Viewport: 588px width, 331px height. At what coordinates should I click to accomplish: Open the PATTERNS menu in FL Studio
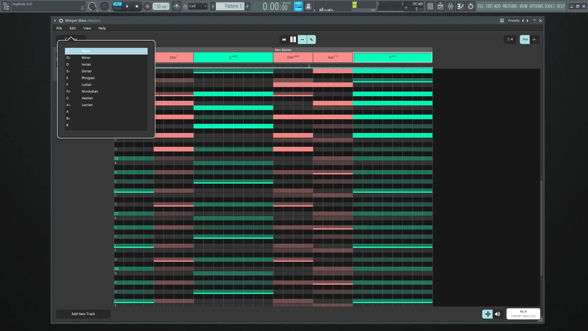[510, 6]
